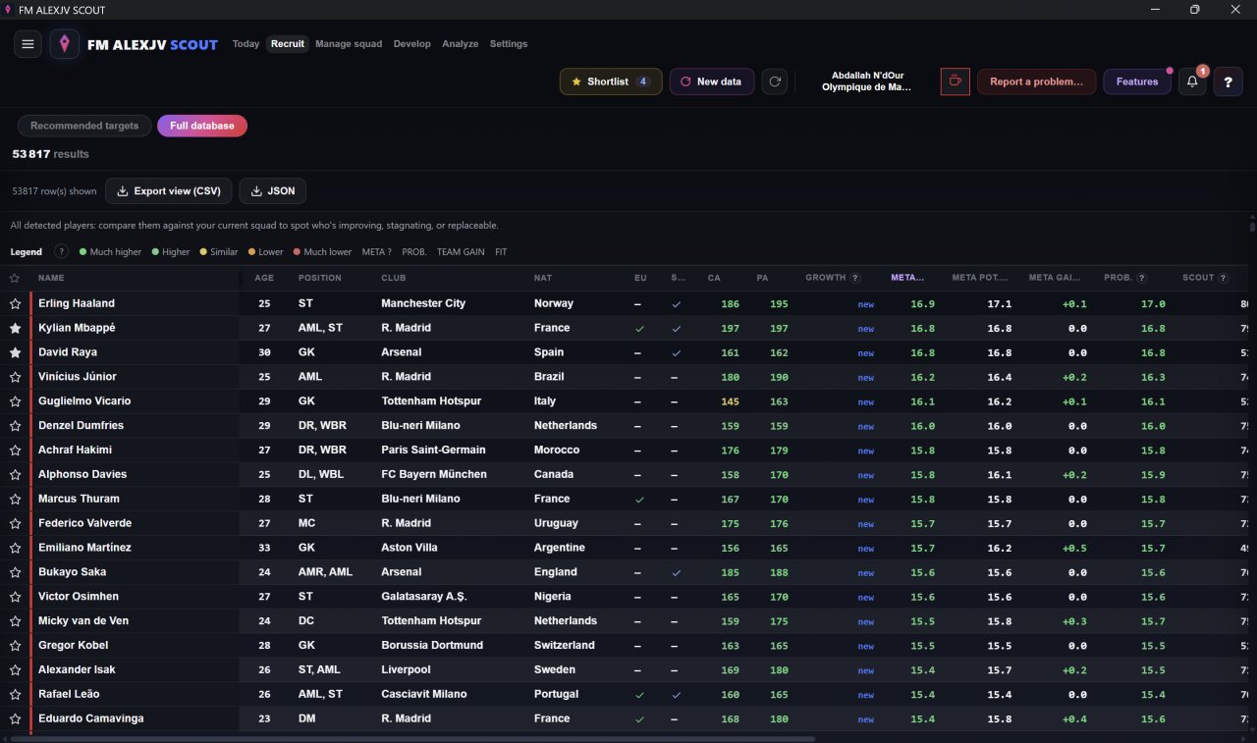
Task: Star Micky van de Ven for shortlist
Action: 15,621
